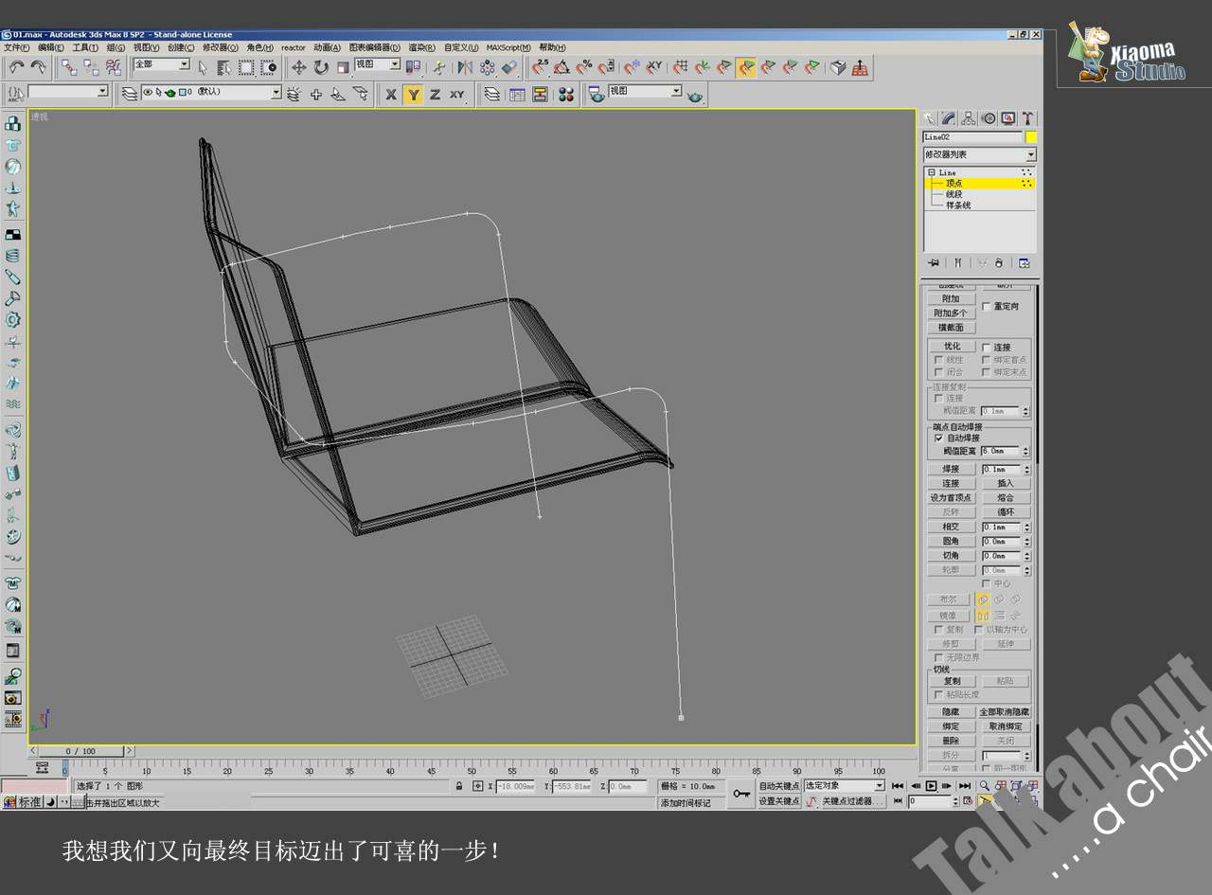This screenshot has height=895, width=1212.
Task: Open the Hierarchy panel tab icon
Action: 969,118
